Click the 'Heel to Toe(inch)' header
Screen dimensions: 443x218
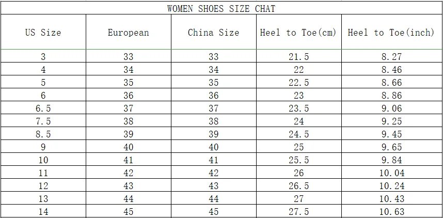(x=391, y=33)
